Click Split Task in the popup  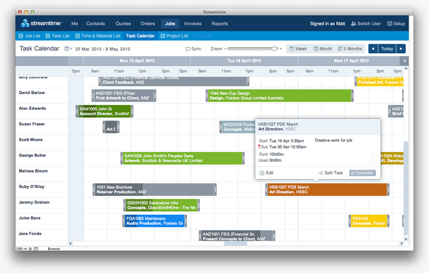click(x=330, y=173)
